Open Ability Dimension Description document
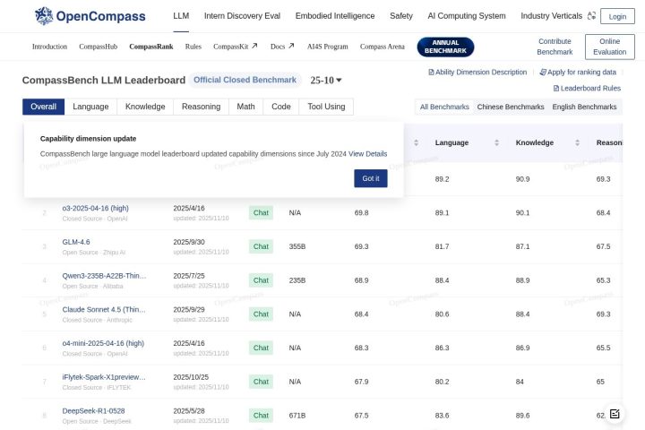The image size is (645, 430). click(x=477, y=72)
